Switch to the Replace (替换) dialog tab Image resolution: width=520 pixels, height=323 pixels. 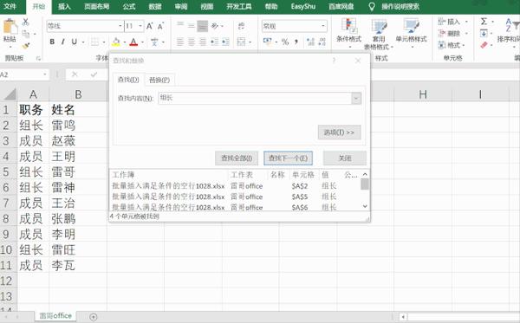coord(159,80)
